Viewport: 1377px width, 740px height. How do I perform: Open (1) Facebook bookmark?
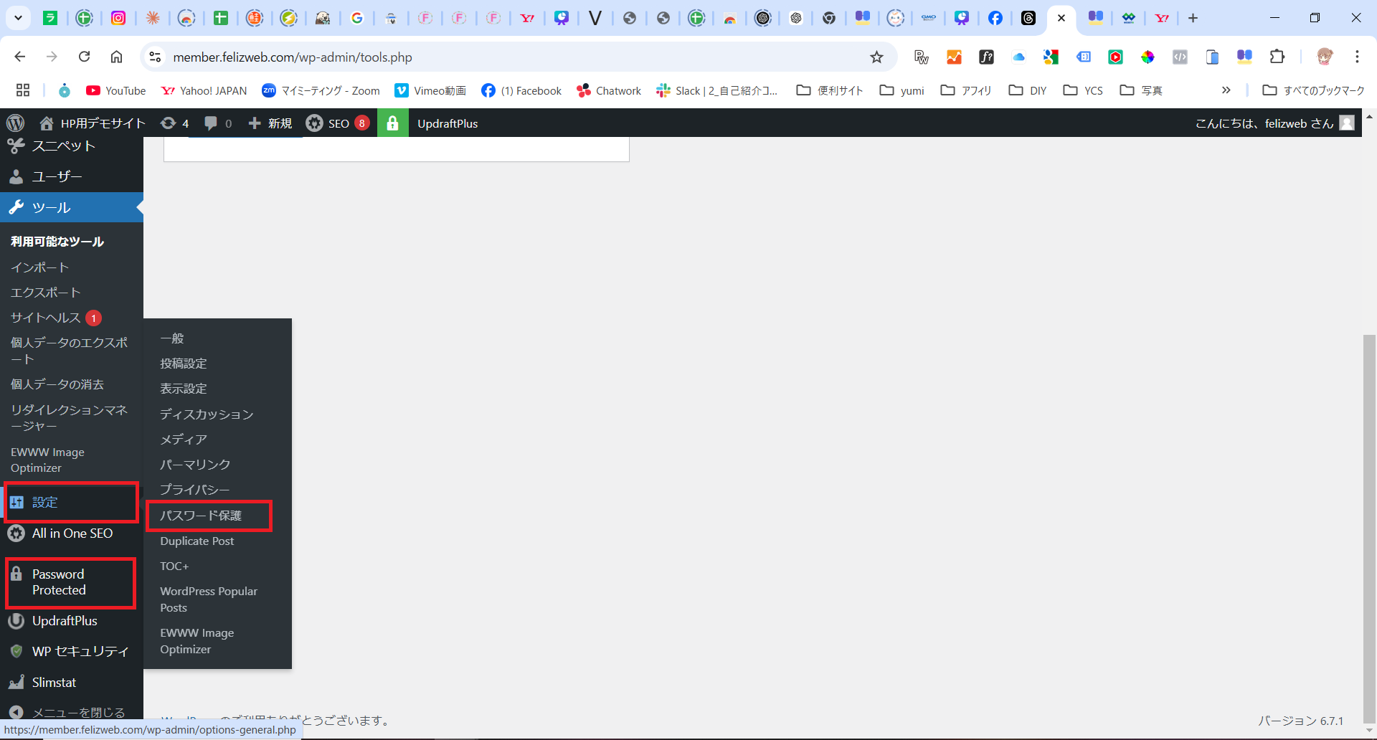point(521,90)
